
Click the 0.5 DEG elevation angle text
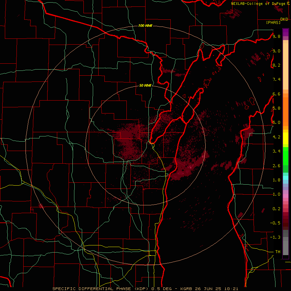(161, 289)
